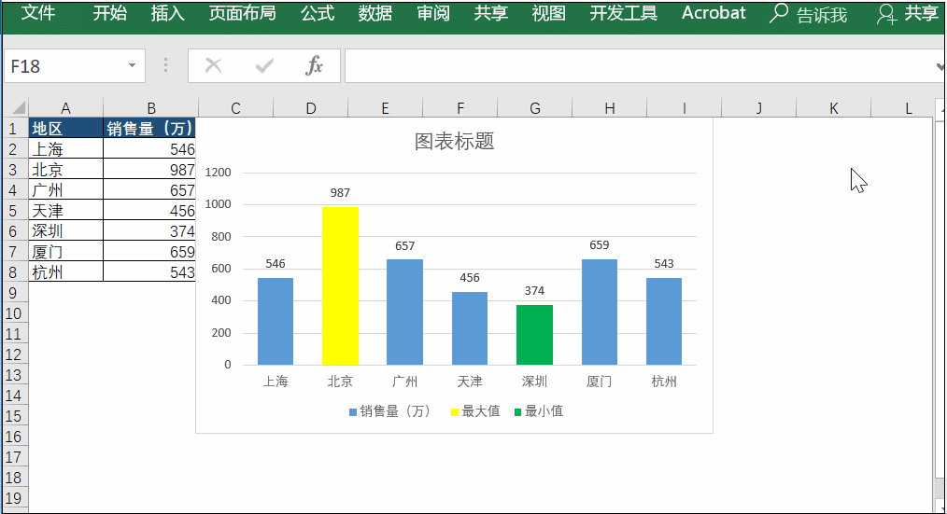Select row 18 header

pyautogui.click(x=13, y=478)
